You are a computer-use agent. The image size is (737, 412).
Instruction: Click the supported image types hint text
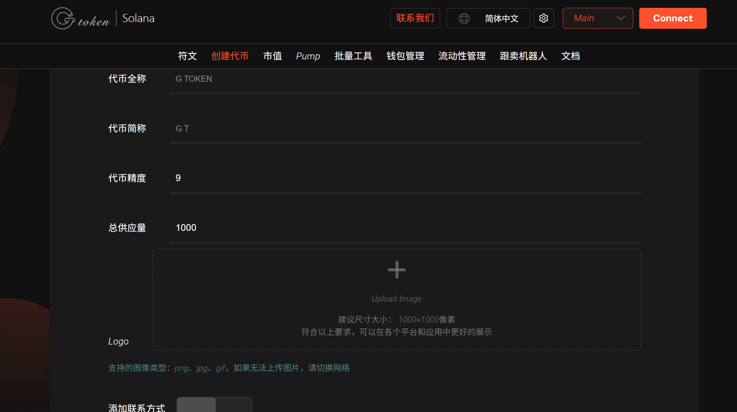[x=229, y=368]
